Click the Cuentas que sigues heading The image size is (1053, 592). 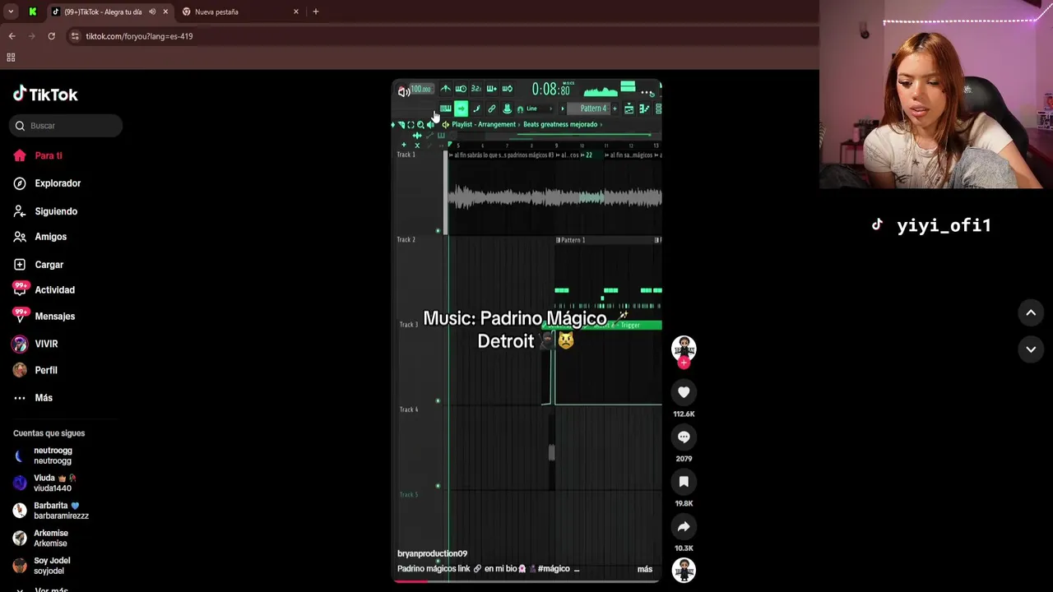[49, 433]
